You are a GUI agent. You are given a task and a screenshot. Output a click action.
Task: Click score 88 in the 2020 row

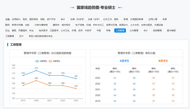coord(134,95)
